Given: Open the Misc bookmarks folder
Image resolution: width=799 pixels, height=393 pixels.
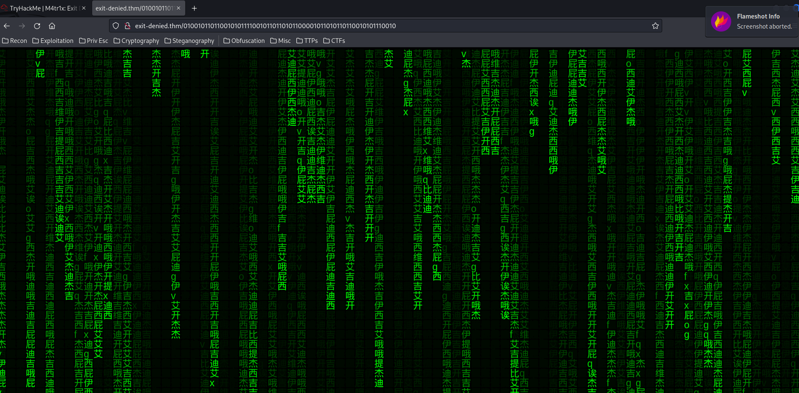Looking at the screenshot, I should pyautogui.click(x=280, y=41).
